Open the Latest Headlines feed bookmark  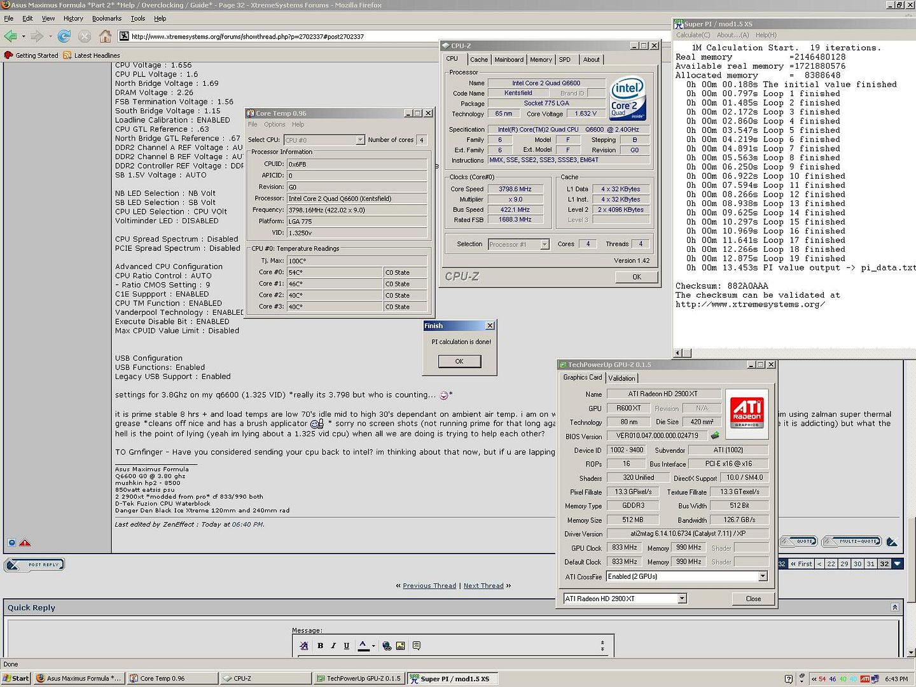coord(92,55)
